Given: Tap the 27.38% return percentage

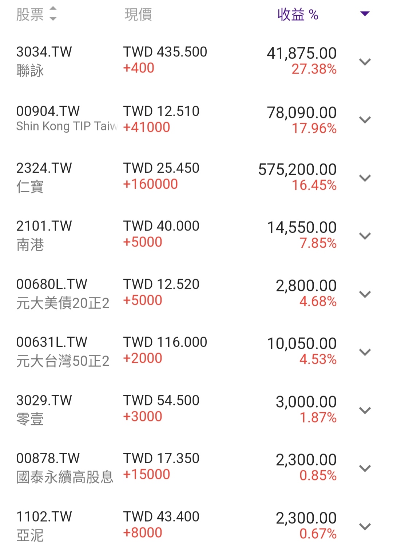Looking at the screenshot, I should point(314,69).
